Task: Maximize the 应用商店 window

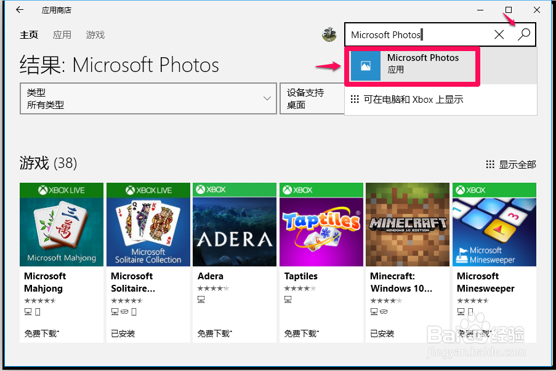Action: pos(509,10)
